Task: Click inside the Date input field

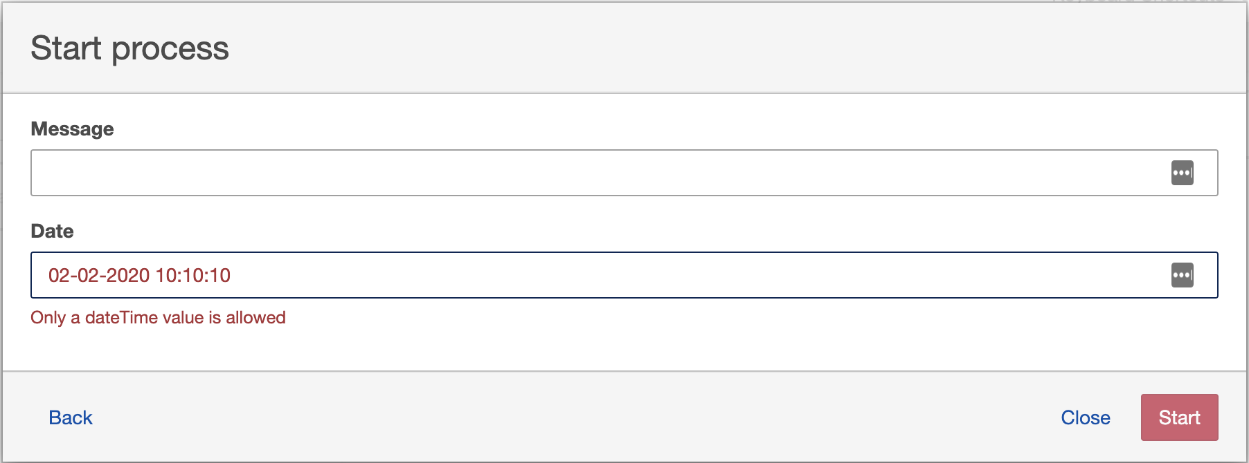Action: [x=624, y=275]
